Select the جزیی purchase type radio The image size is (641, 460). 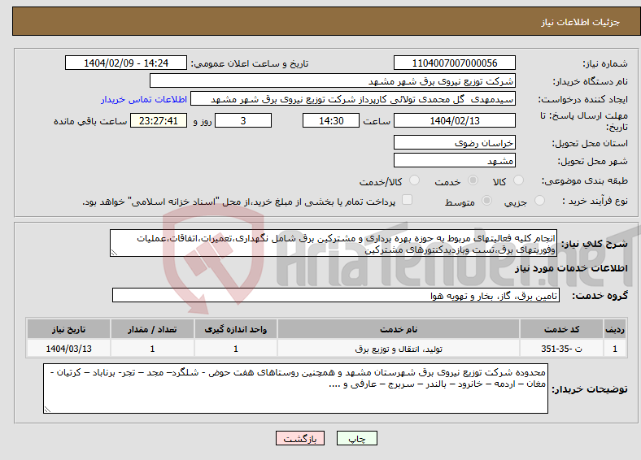[x=539, y=200]
